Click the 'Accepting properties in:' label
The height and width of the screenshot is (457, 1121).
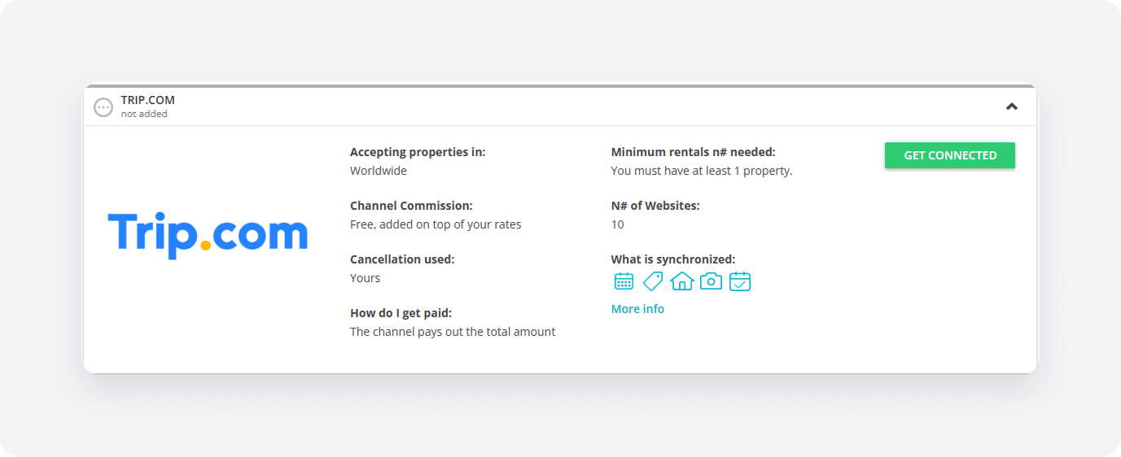pos(418,152)
